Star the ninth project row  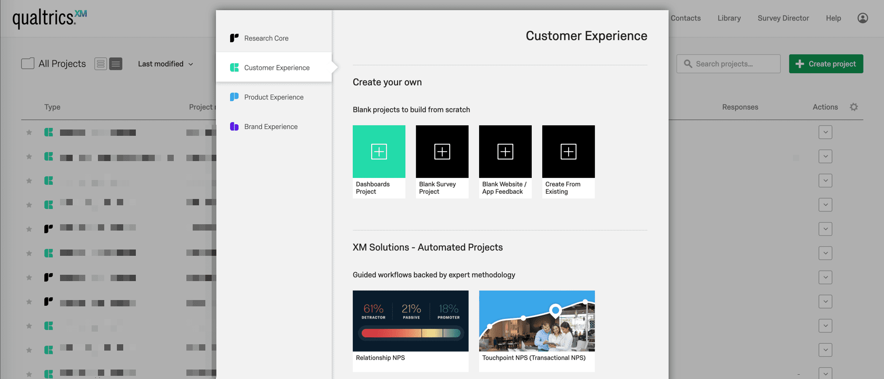coord(29,326)
